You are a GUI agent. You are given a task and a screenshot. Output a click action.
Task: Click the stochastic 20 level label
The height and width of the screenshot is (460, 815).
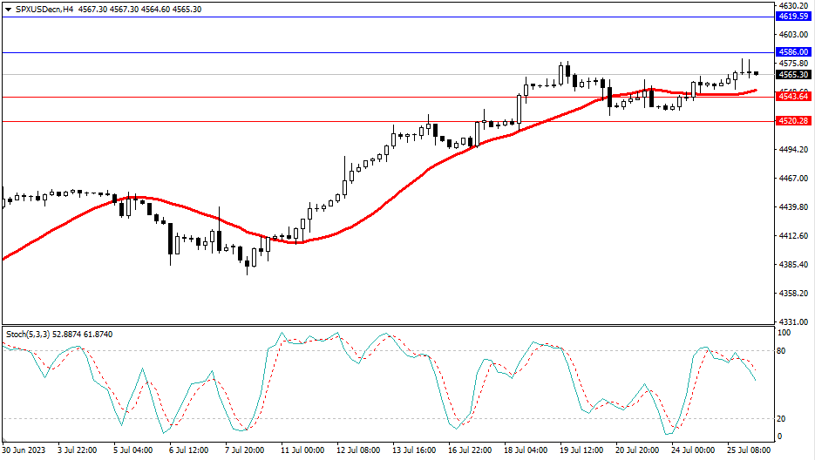(x=782, y=418)
